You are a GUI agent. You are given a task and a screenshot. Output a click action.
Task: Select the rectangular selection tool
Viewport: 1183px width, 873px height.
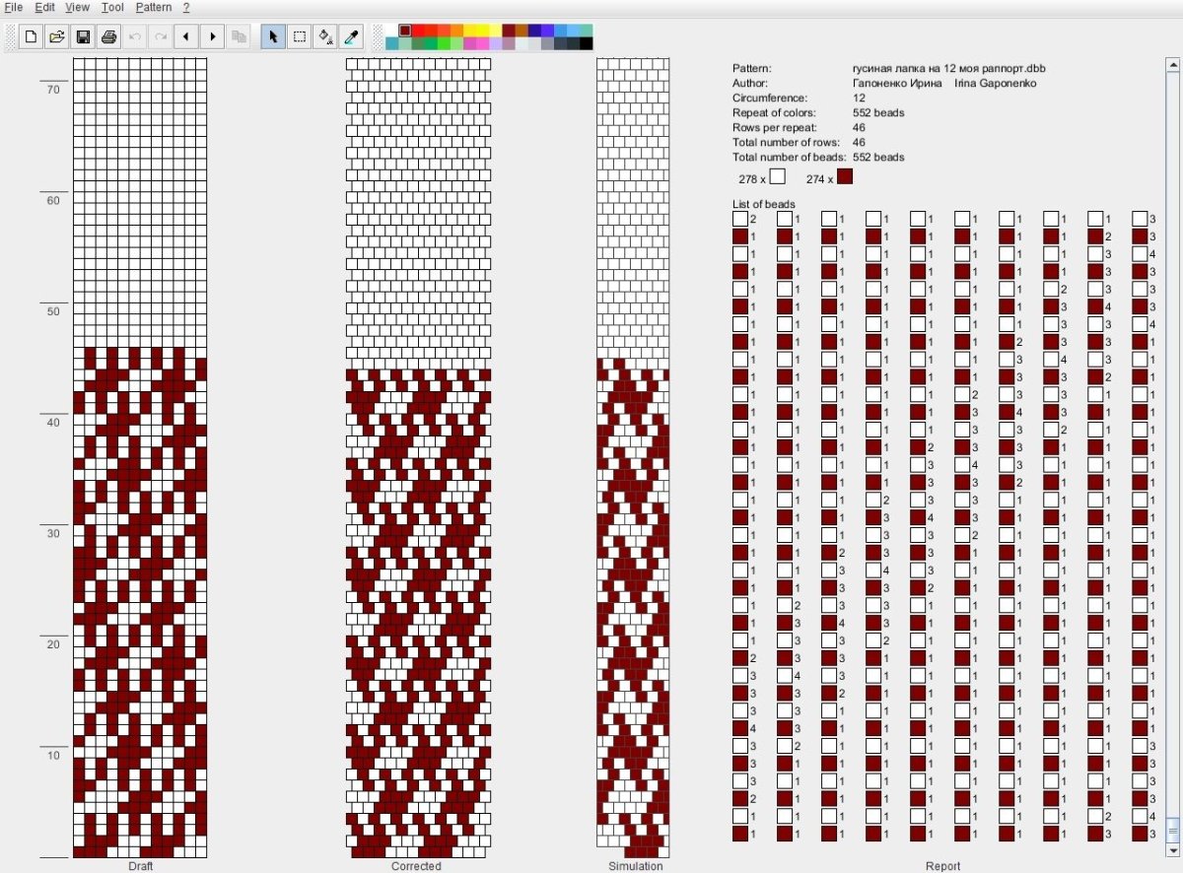pyautogui.click(x=300, y=37)
